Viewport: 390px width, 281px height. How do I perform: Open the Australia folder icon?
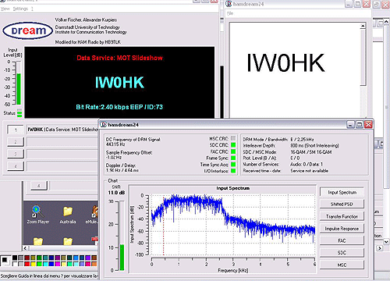click(x=68, y=215)
